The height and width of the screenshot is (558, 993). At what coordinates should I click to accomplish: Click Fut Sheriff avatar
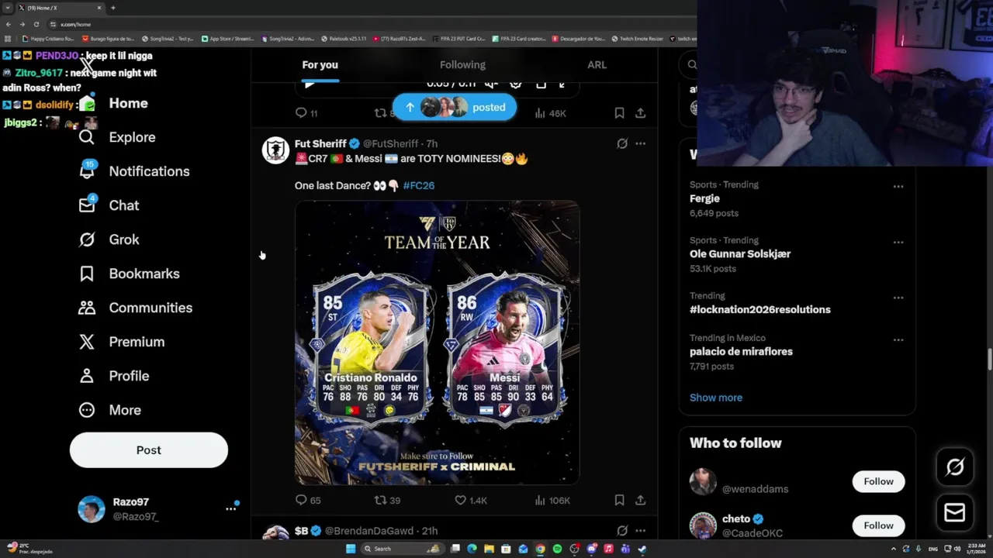(x=275, y=150)
